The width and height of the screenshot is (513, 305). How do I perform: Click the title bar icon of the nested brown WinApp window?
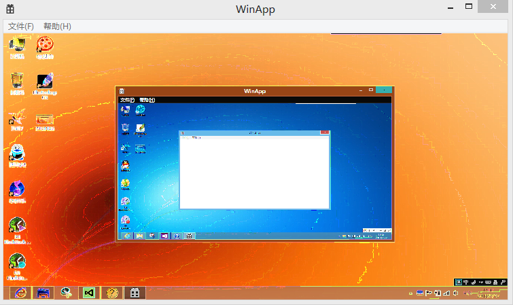pyautogui.click(x=122, y=91)
